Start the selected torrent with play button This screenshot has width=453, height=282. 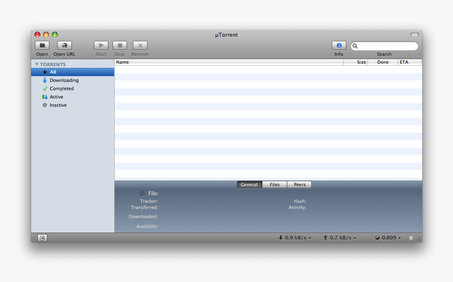pos(101,46)
